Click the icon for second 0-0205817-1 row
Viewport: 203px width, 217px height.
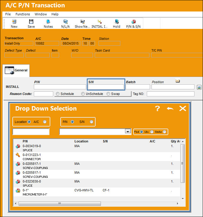point(18,173)
